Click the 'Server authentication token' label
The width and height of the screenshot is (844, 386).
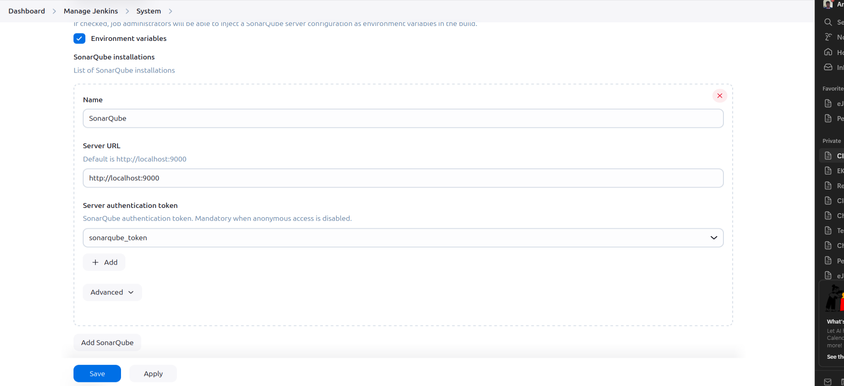point(130,205)
